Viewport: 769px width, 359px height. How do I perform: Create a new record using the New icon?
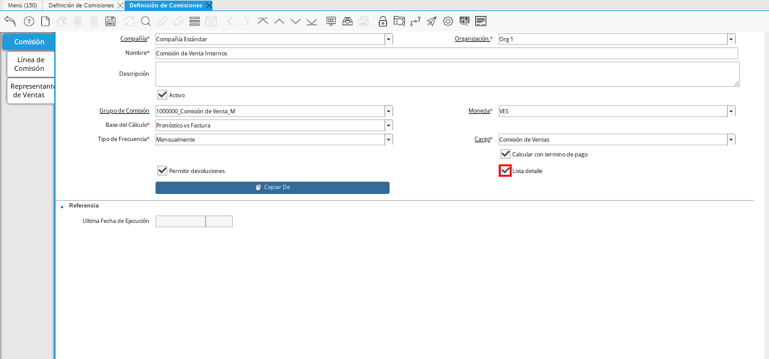coord(44,20)
